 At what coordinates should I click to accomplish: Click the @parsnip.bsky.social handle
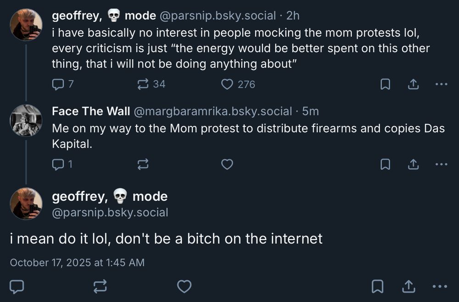(x=218, y=15)
